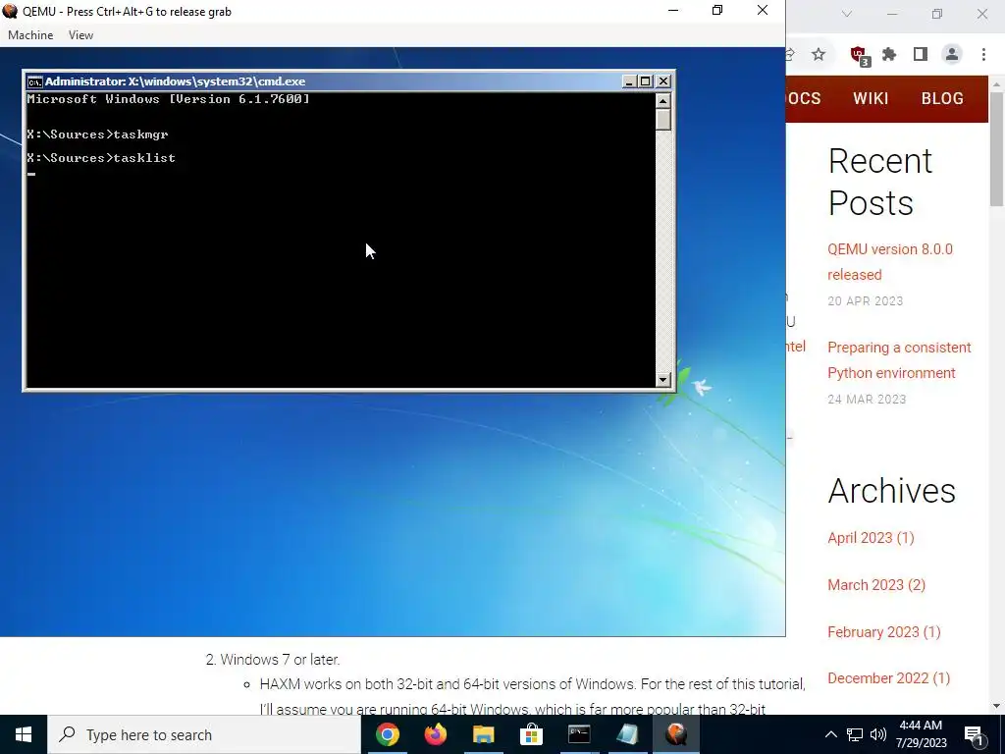This screenshot has width=1005, height=754.
Task: Open the Chrome three-dot menu
Action: [983, 55]
